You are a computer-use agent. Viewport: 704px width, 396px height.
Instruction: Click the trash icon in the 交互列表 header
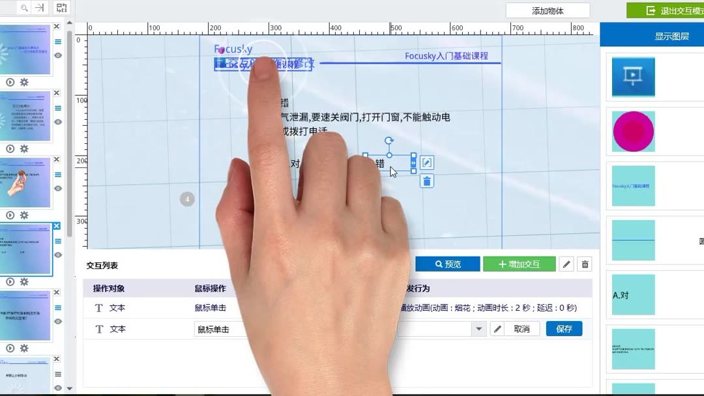(x=585, y=264)
